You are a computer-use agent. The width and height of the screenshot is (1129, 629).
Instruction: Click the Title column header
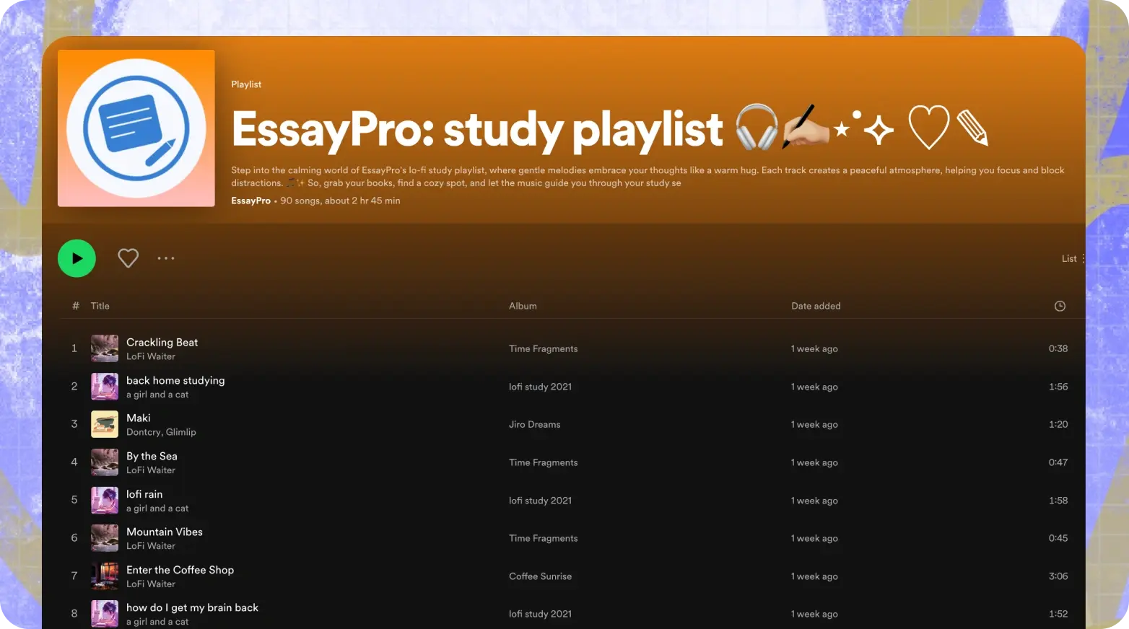(x=100, y=305)
